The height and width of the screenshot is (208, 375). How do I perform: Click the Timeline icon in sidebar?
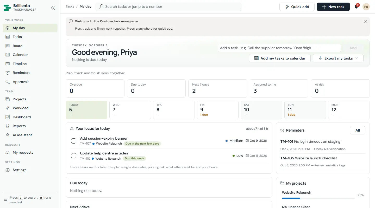point(8,64)
